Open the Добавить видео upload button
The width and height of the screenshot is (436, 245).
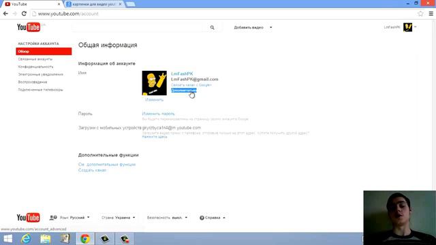pos(249,27)
